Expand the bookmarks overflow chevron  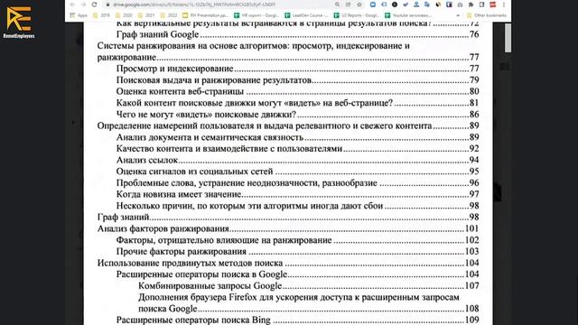click(458, 15)
